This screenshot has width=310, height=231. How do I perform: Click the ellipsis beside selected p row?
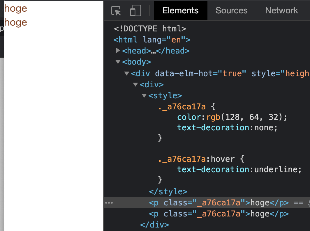[x=109, y=202]
